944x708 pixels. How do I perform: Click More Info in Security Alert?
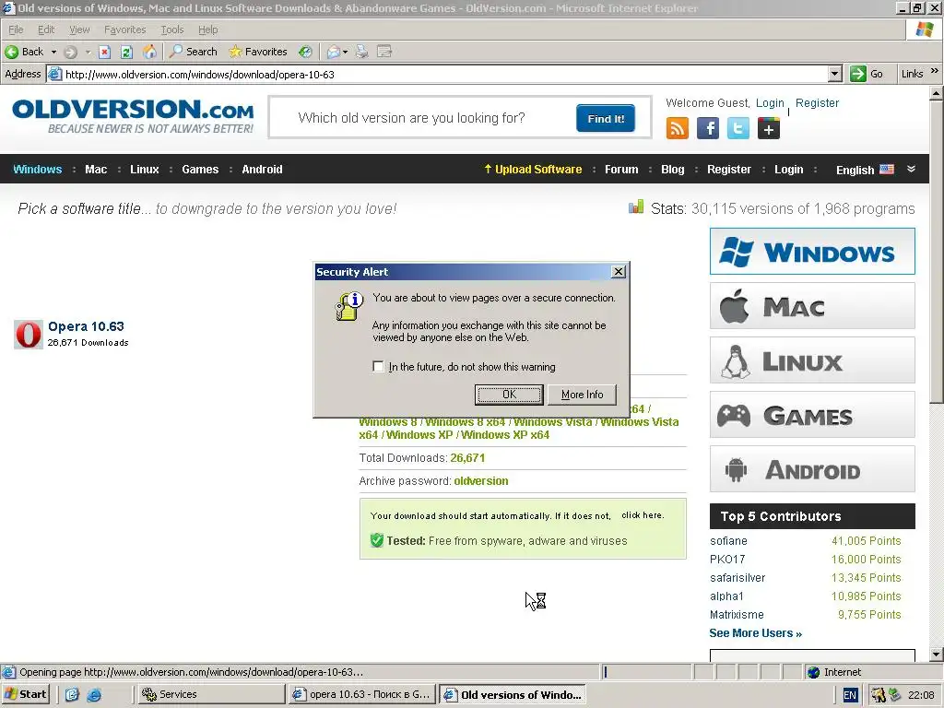coord(583,395)
